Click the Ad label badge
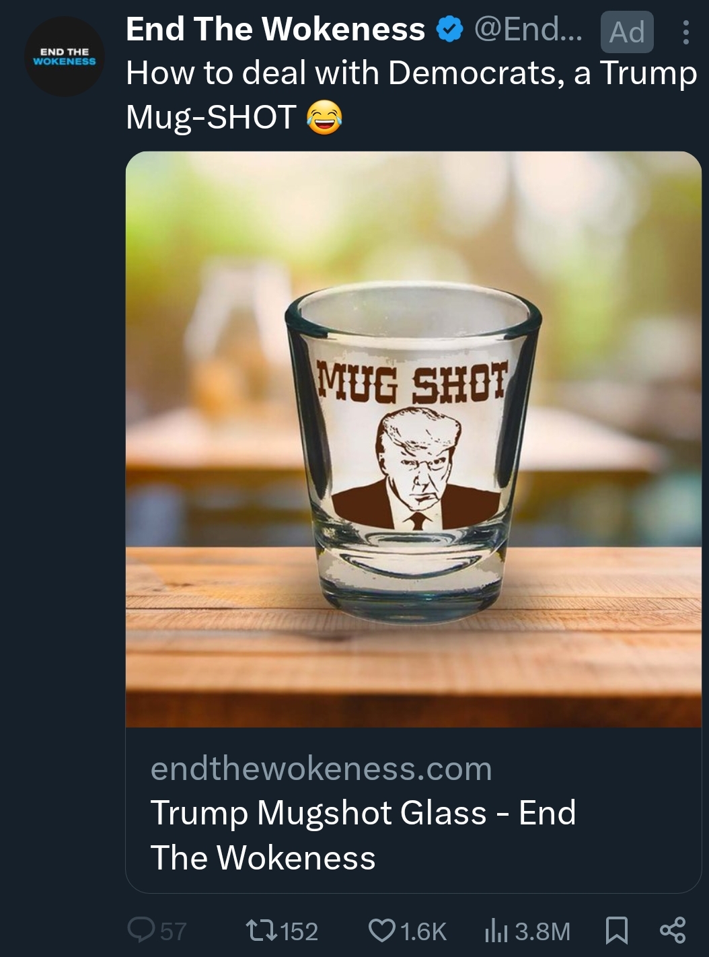 point(626,32)
